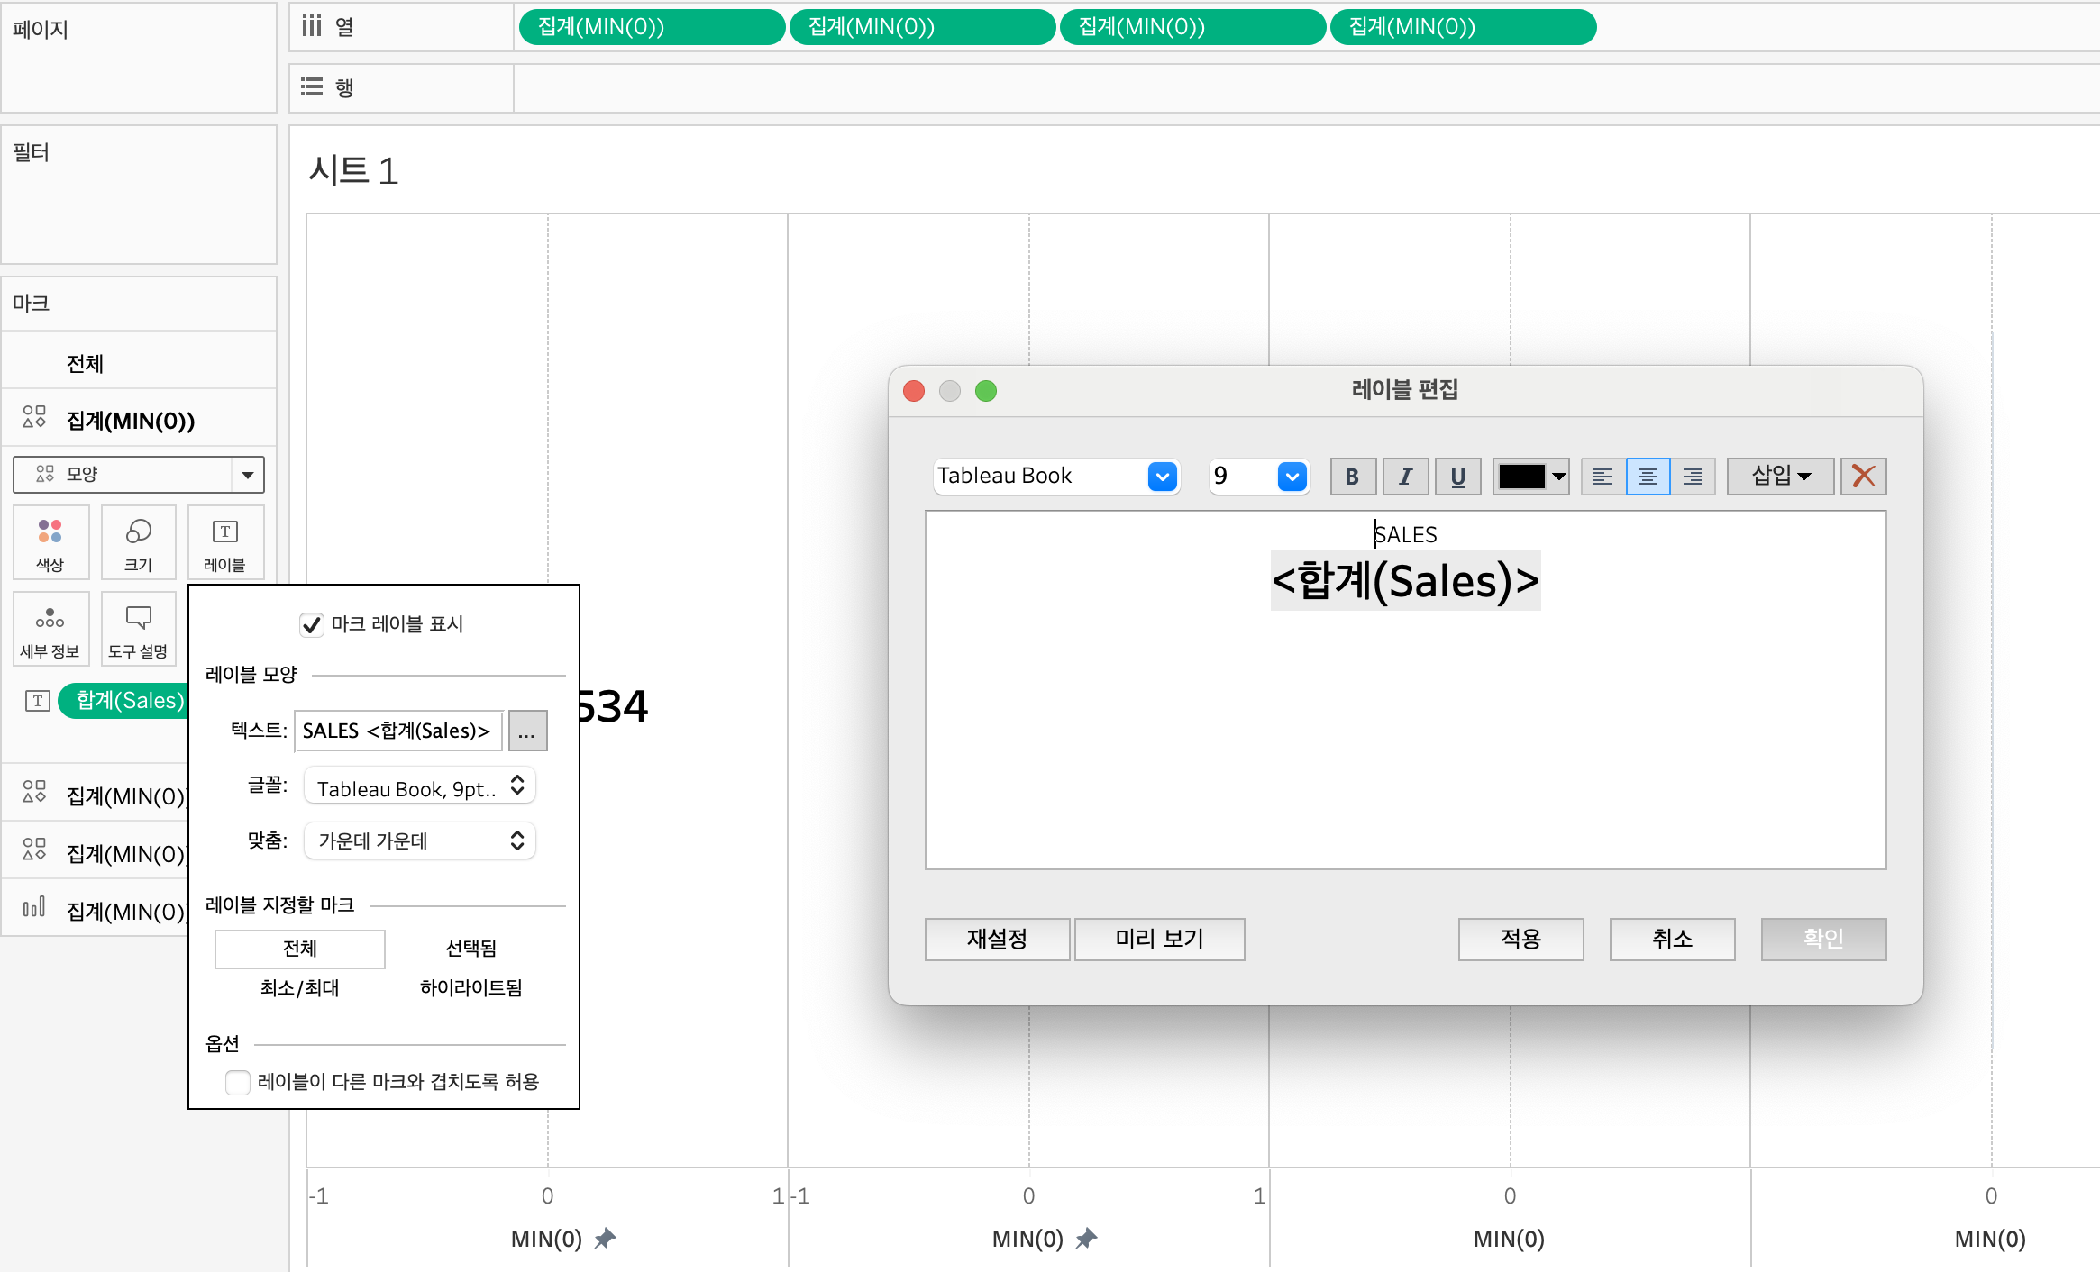2100x1272 pixels.
Task: Uncheck 마크 레이블 표시 checkbox
Action: (312, 624)
